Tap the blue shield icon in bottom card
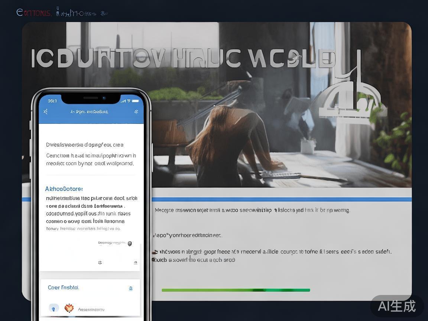Image resolution: width=428 pixels, height=321 pixels. click(x=54, y=308)
